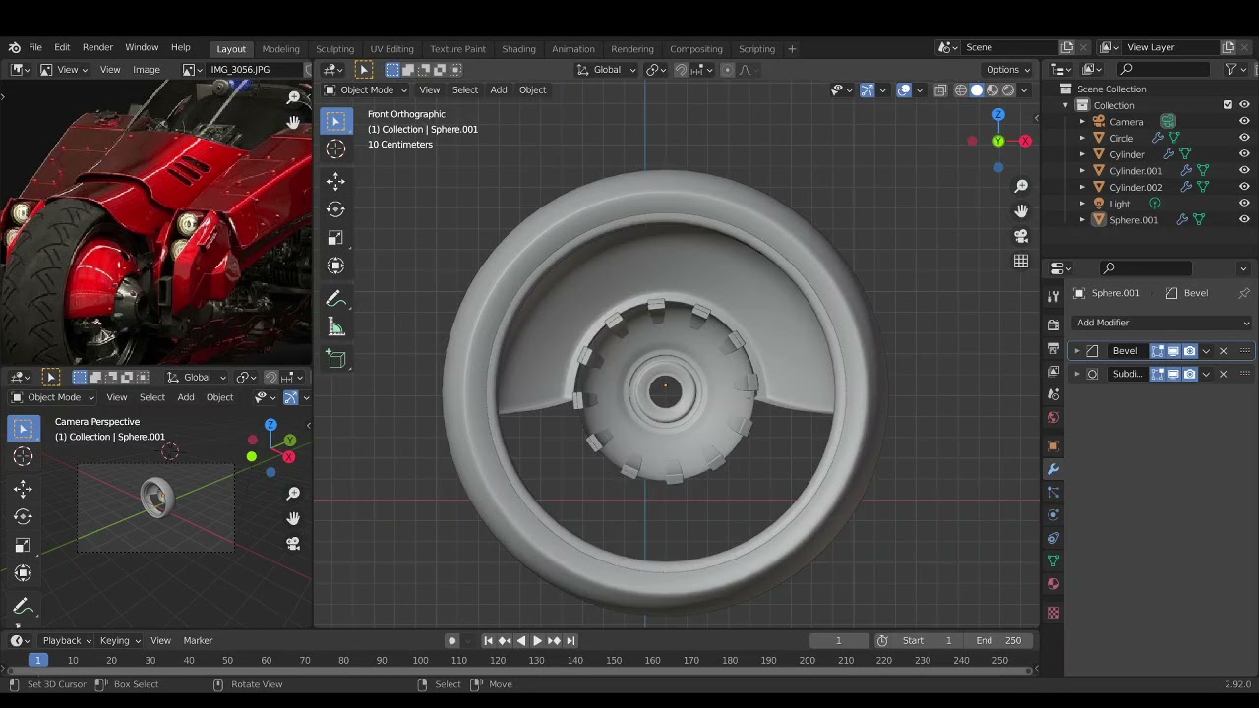Open Global transform orientation dropdown in main viewport
This screenshot has width=1259, height=708.
pyautogui.click(x=606, y=70)
